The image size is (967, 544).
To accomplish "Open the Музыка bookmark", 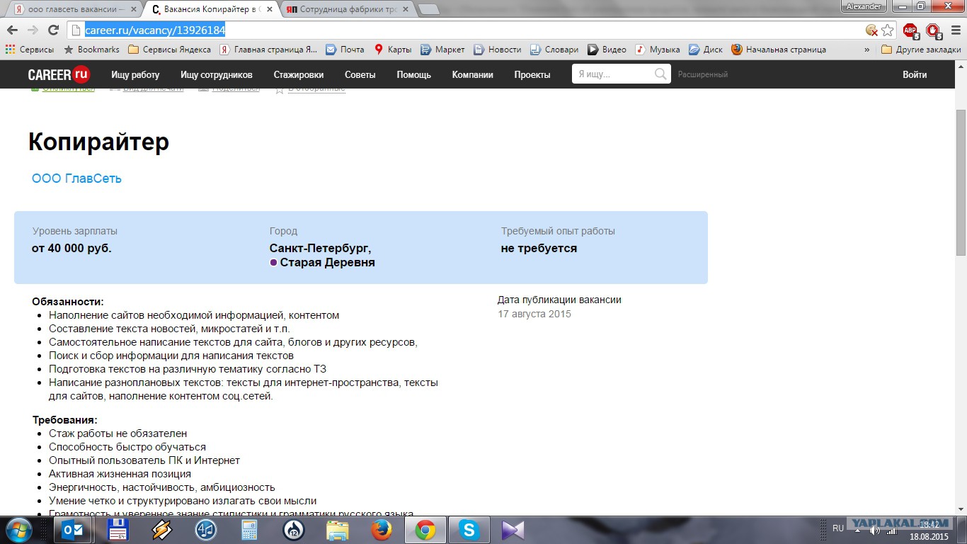I will tap(657, 50).
